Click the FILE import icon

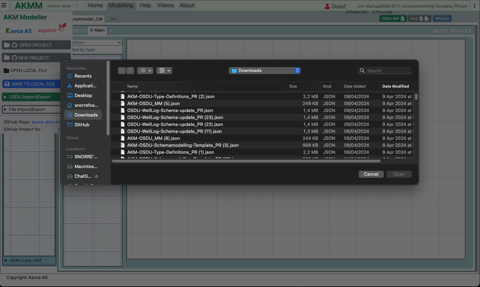tap(421, 18)
